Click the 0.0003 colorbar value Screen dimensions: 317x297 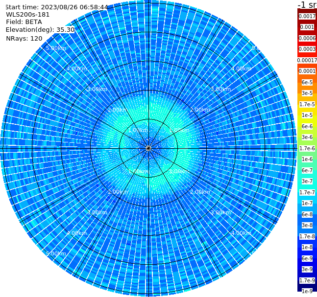pyautogui.click(x=307, y=49)
